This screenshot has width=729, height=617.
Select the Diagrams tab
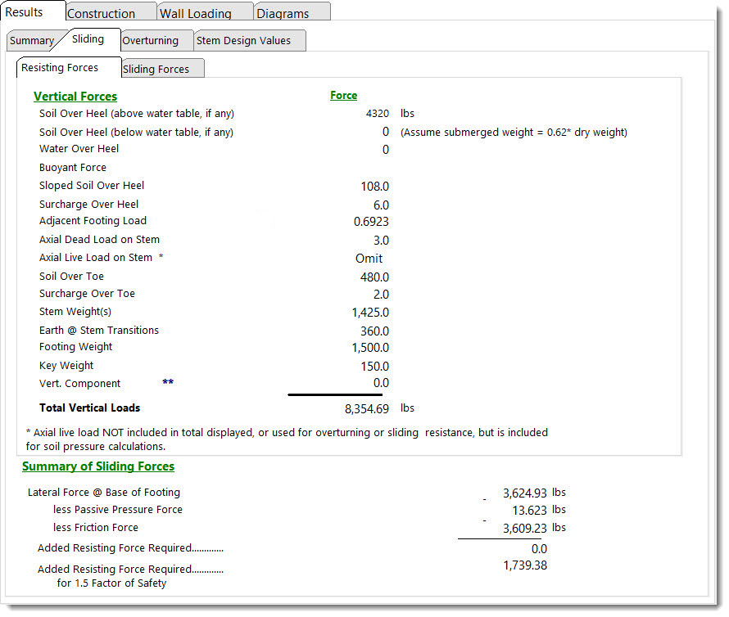[x=283, y=13]
